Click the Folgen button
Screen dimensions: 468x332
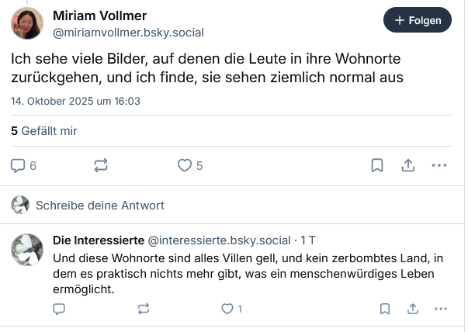pos(417,21)
